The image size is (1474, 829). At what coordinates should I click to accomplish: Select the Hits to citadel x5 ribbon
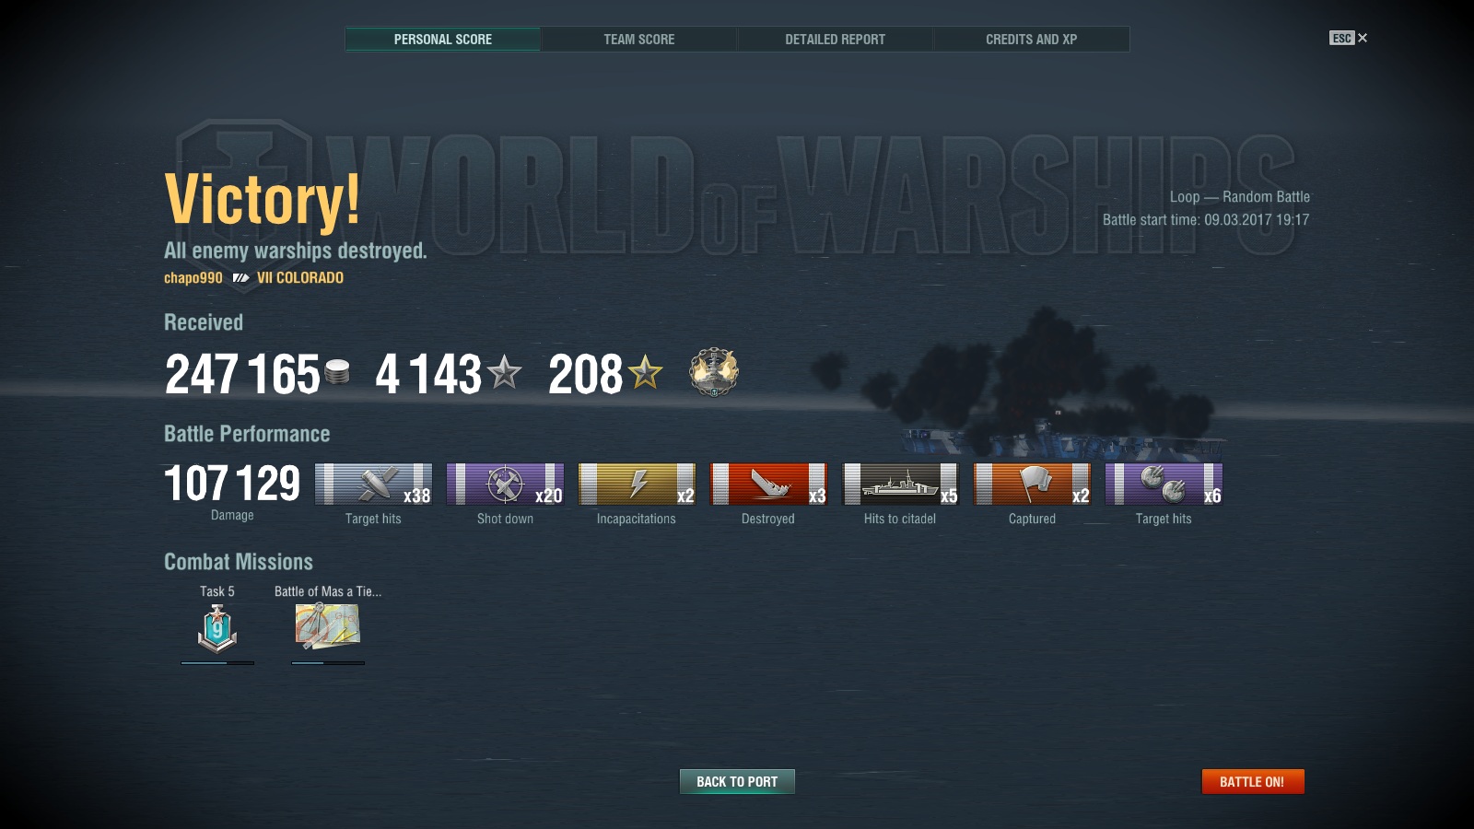[x=900, y=484]
